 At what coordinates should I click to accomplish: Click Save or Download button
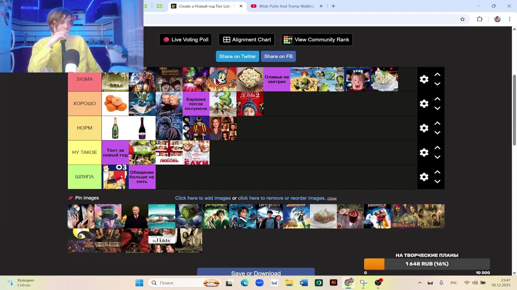tap(256, 272)
